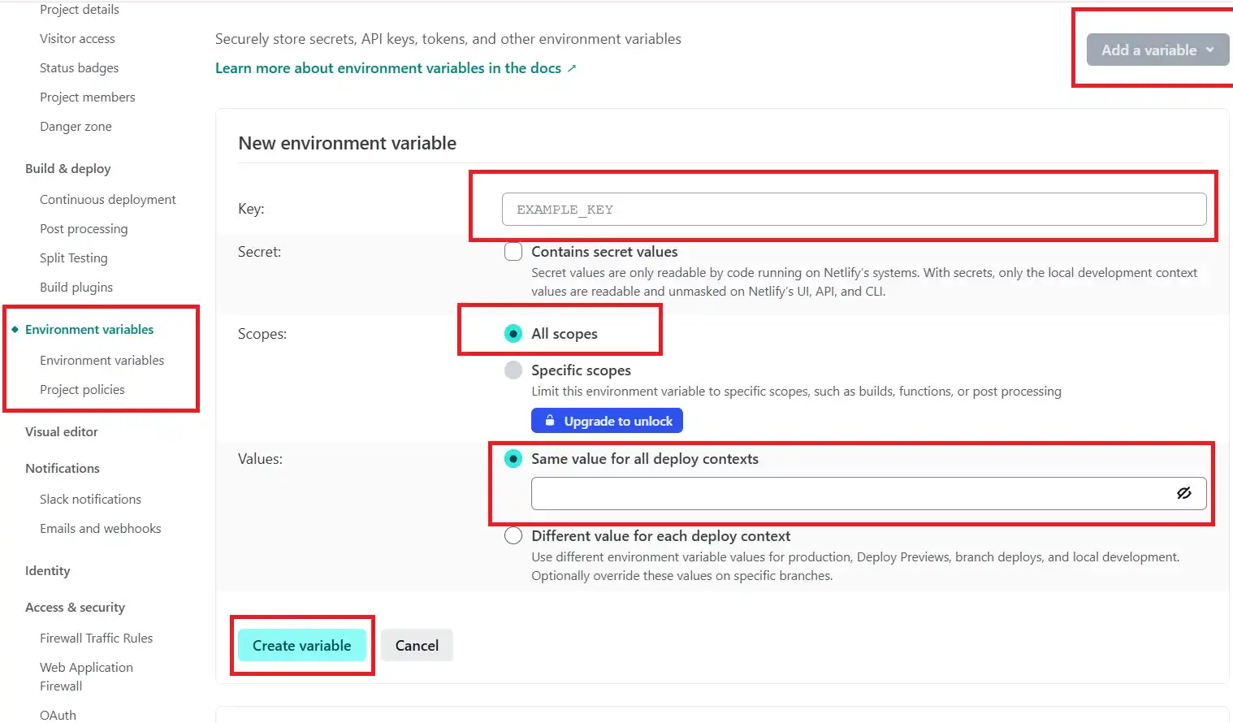1233x723 pixels.
Task: Open Post processing settings
Action: pos(84,229)
